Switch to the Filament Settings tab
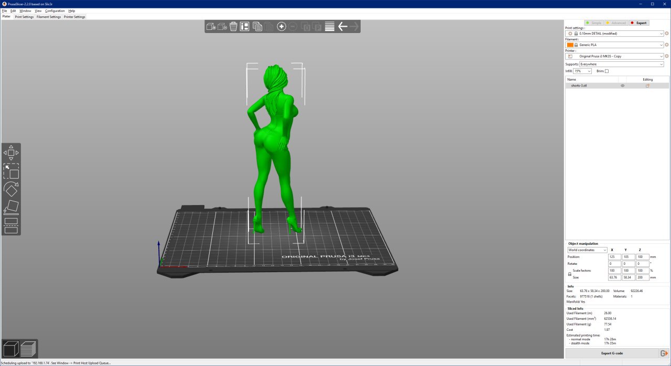The width and height of the screenshot is (671, 366). [x=49, y=17]
